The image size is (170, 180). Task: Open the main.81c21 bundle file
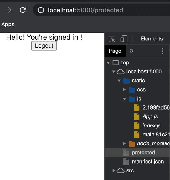156,135
